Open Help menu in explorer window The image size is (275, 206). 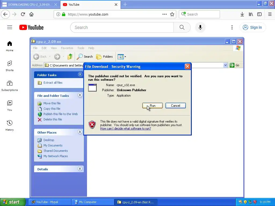91,48
